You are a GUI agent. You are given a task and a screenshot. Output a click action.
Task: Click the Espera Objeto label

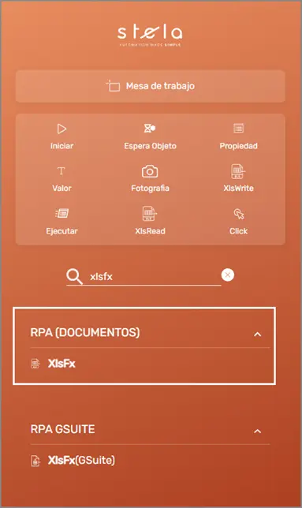(150, 146)
